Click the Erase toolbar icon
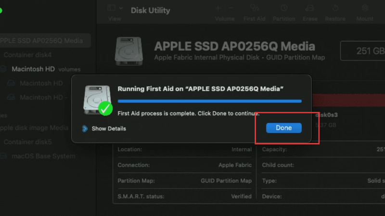 point(309,8)
